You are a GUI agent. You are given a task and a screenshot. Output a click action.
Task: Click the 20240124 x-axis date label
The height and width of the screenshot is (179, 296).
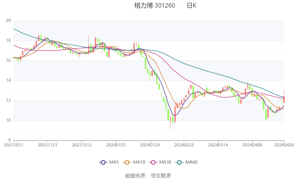pyautogui.click(x=150, y=145)
